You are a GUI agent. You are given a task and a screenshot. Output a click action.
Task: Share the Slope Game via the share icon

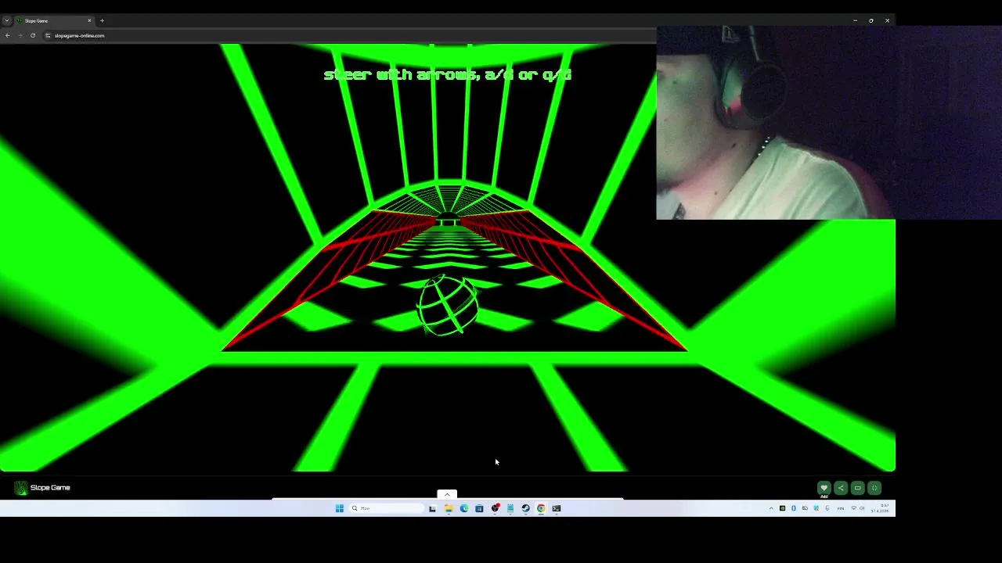click(x=841, y=488)
